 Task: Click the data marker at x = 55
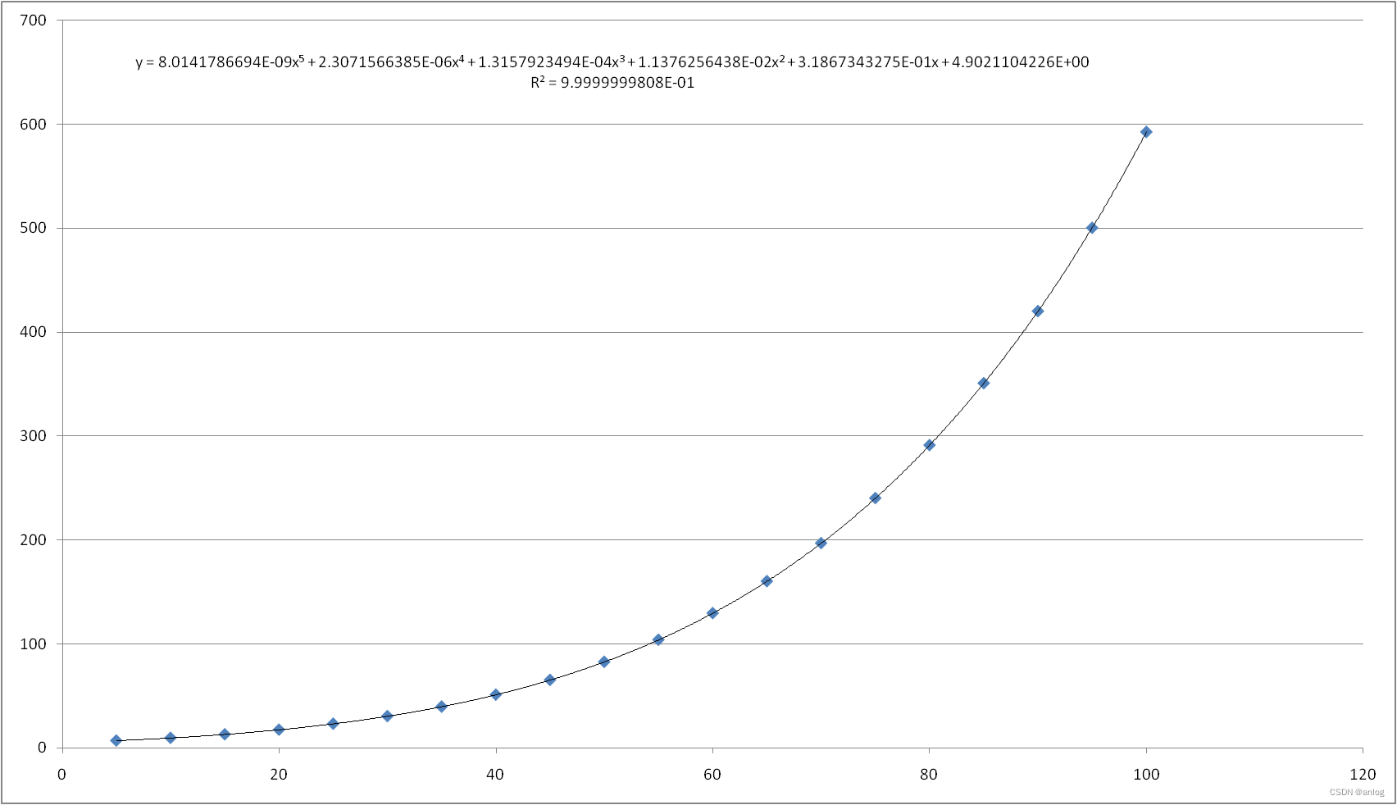658,639
